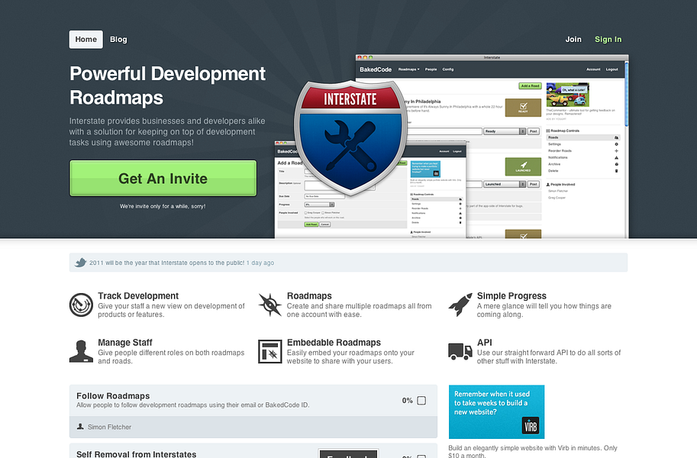The width and height of the screenshot is (697, 458).
Task: Click the API heading
Action: pyautogui.click(x=485, y=343)
